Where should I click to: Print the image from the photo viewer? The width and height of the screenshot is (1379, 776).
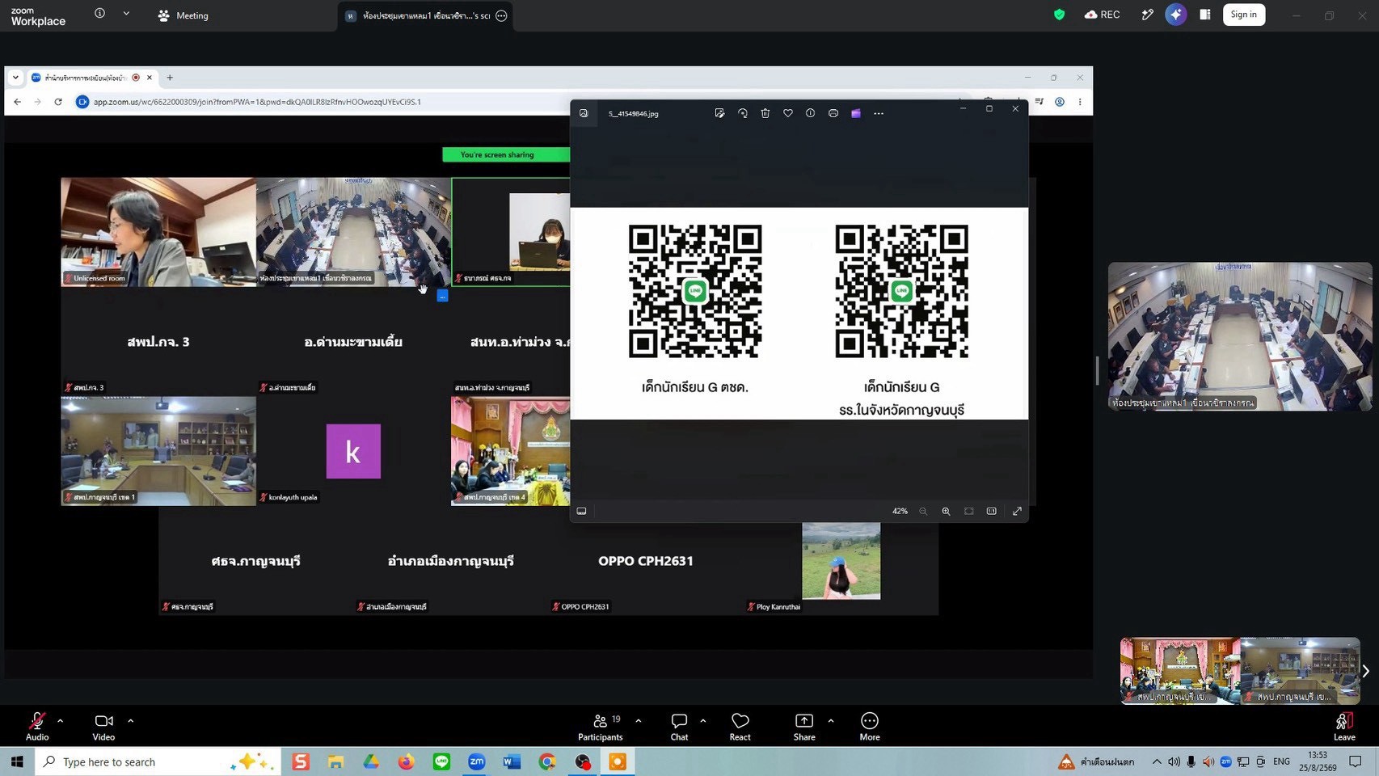(x=833, y=113)
